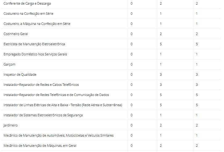Viewport: 224px width, 152px height.
Task: Click Costureiro na Confecção em Série text
Action: pyautogui.click(x=28, y=14)
